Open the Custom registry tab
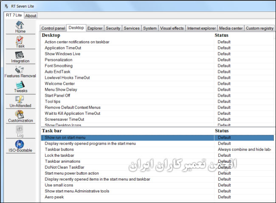This screenshot has height=203, width=276. tap(259, 28)
